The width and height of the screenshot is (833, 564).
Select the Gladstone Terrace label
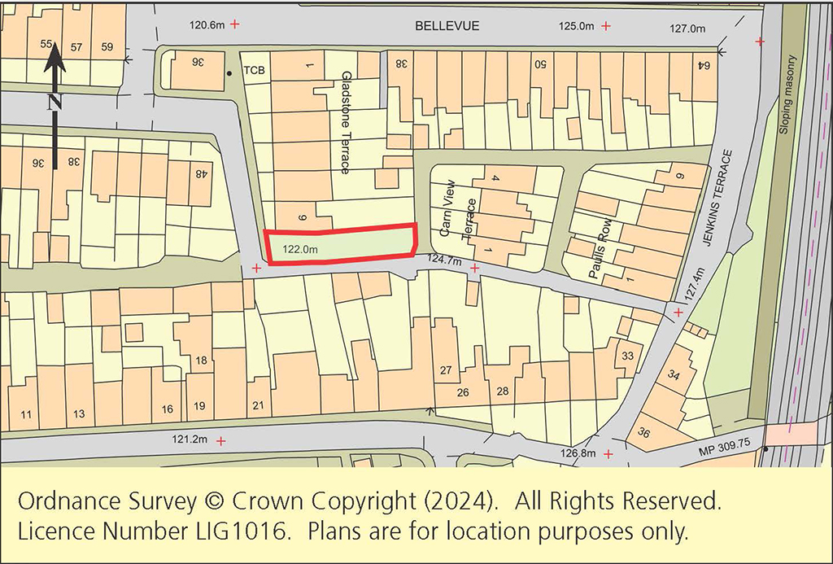(346, 123)
